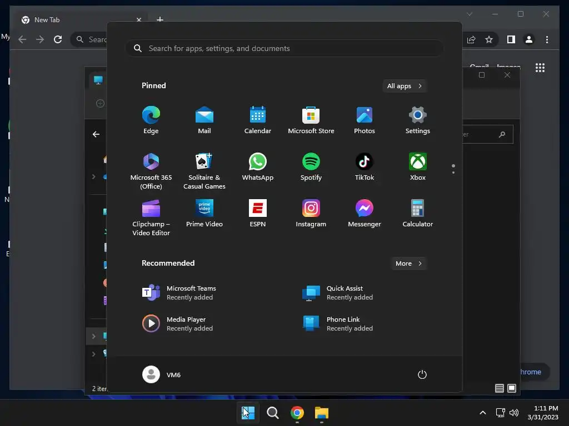The height and width of the screenshot is (426, 569).
Task: Focus the Start menu search field
Action: [x=284, y=48]
